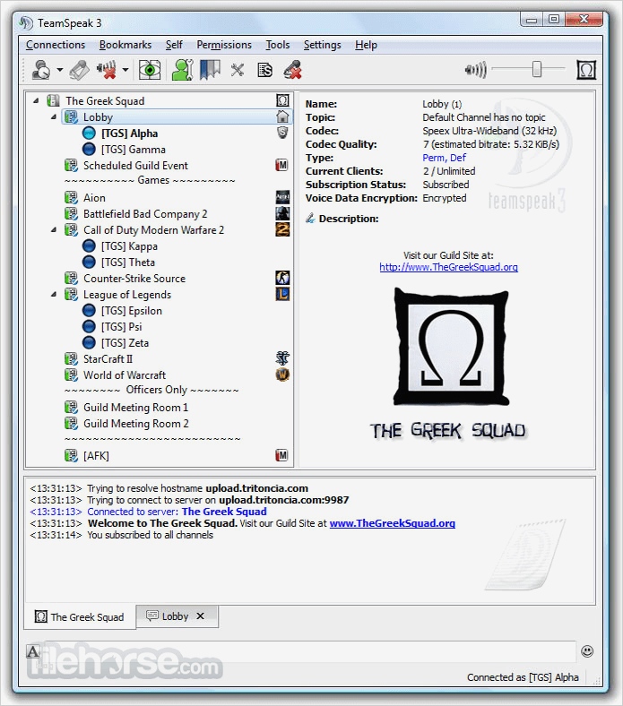Viewport: 623px width, 706px height.
Task: Collapse The Greek Squad server tree
Action: click(36, 101)
